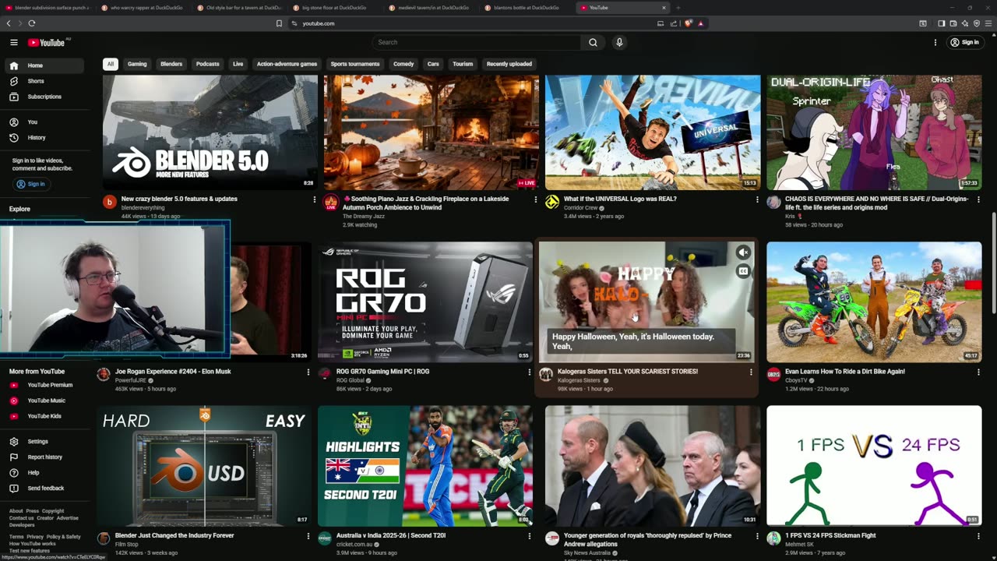Open the Australia v India highlights thumbnail
997x561 pixels.
click(425, 466)
